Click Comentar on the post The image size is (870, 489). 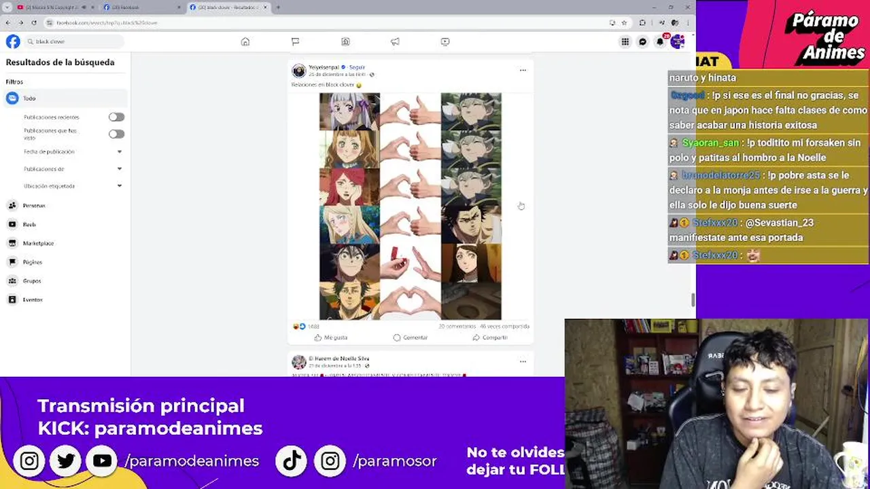click(410, 338)
